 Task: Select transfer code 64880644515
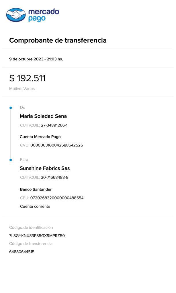pyautogui.click(x=22, y=252)
